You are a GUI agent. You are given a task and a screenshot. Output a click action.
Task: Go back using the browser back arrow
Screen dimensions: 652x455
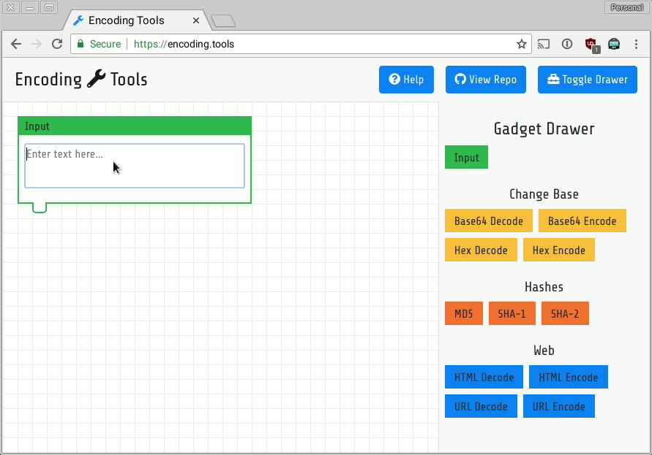(x=16, y=44)
